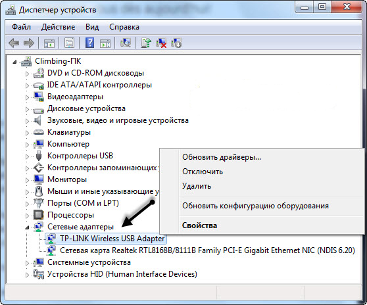This screenshot has height=305, width=367.
Task: Click the Disable device toolbar icon
Action: point(176,43)
